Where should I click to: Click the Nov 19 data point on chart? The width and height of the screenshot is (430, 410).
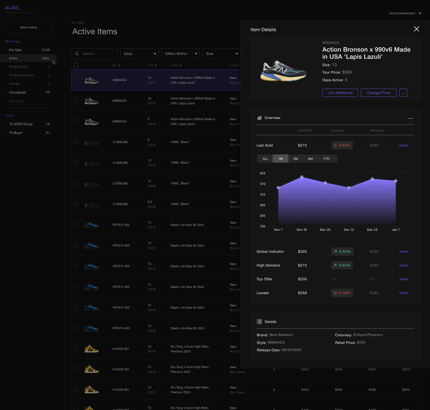302,177
